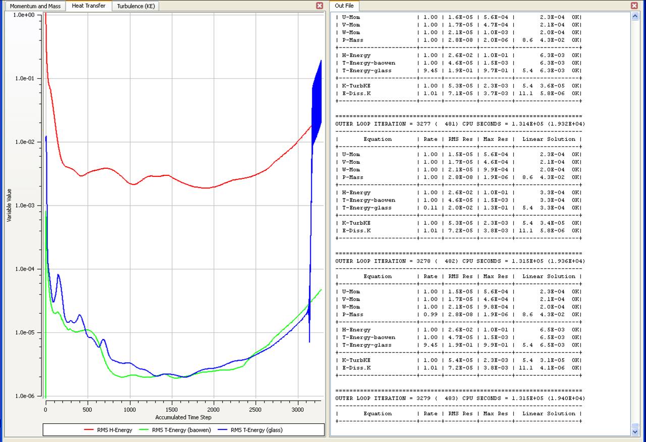Click the Out File scroll down arrow
Screen dimensions: 646x442
pyautogui.click(x=635, y=431)
